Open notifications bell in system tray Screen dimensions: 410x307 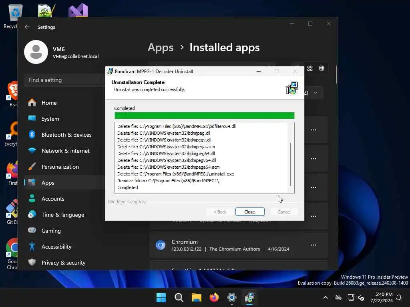pos(399,297)
